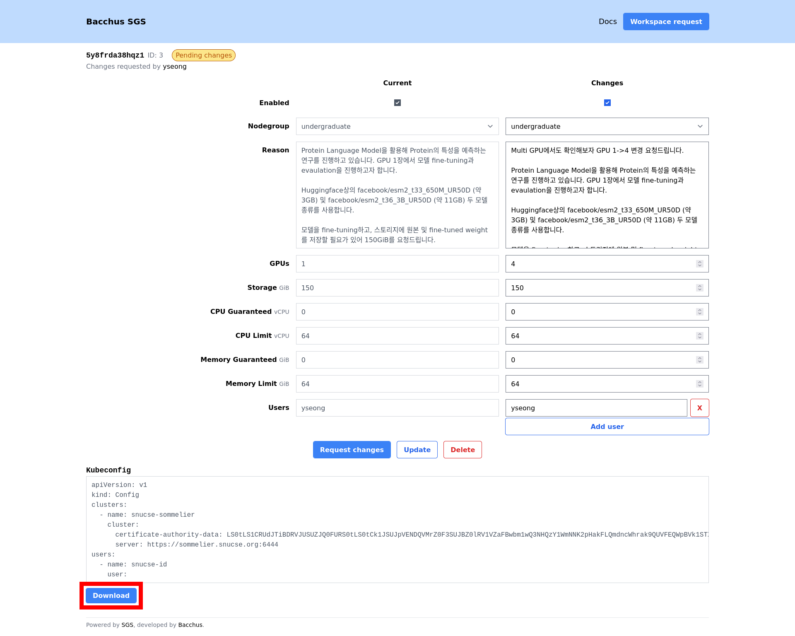Click the Memory Limit increment stepper
The height and width of the screenshot is (636, 795).
click(700, 382)
